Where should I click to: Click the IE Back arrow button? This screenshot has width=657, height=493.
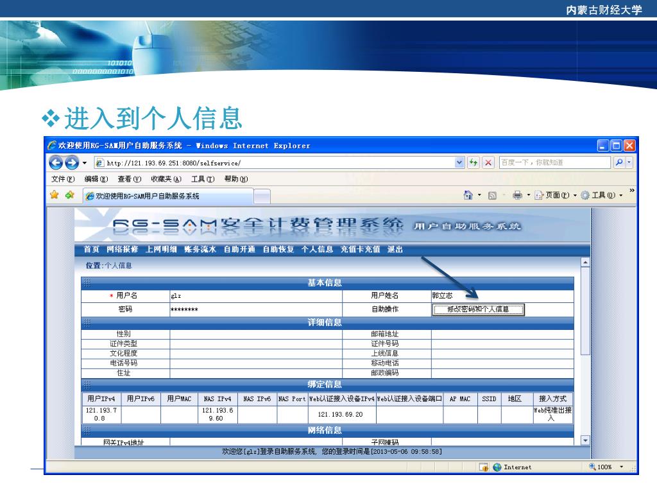[56, 162]
